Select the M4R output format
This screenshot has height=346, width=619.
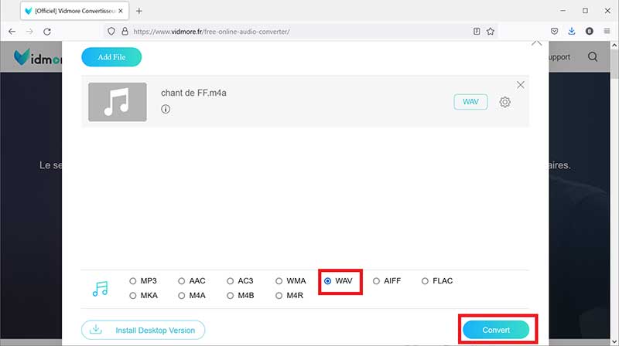[x=279, y=295]
